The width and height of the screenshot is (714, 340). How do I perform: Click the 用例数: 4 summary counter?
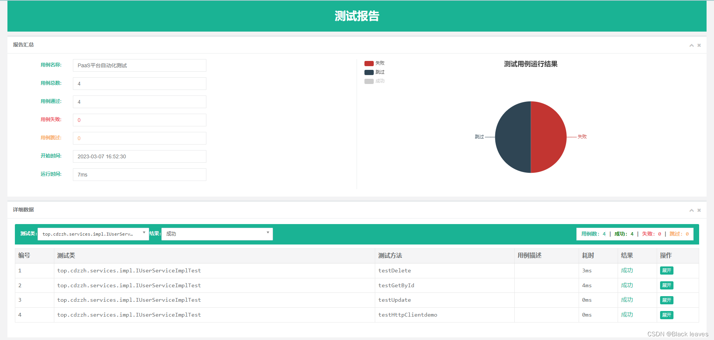pyautogui.click(x=594, y=234)
